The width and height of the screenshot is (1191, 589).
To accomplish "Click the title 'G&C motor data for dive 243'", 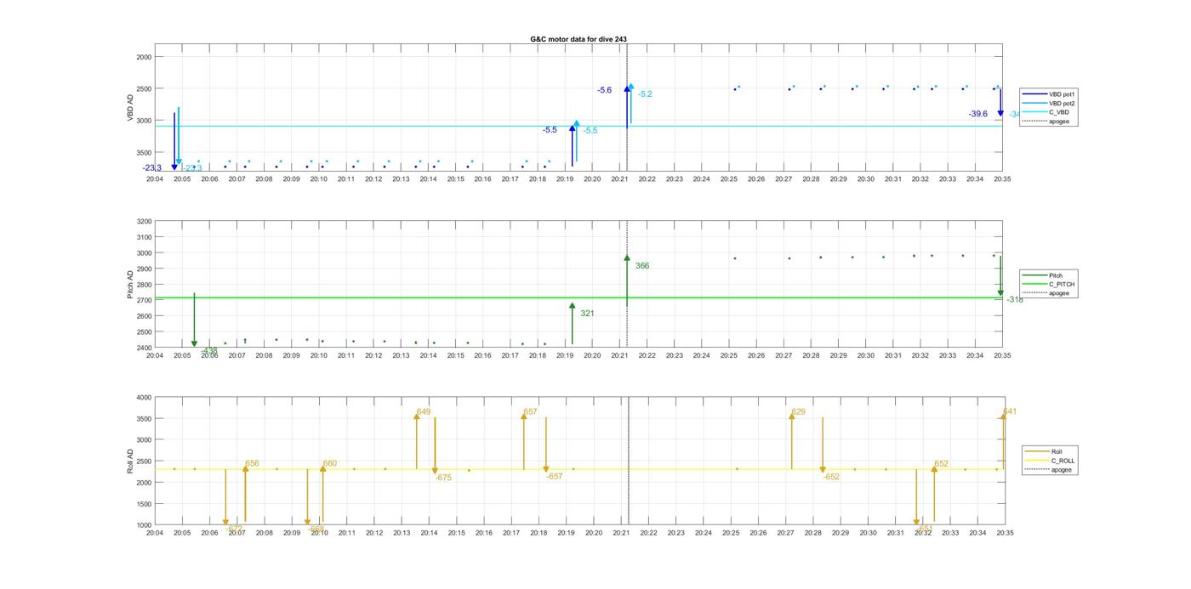I will (578, 39).
